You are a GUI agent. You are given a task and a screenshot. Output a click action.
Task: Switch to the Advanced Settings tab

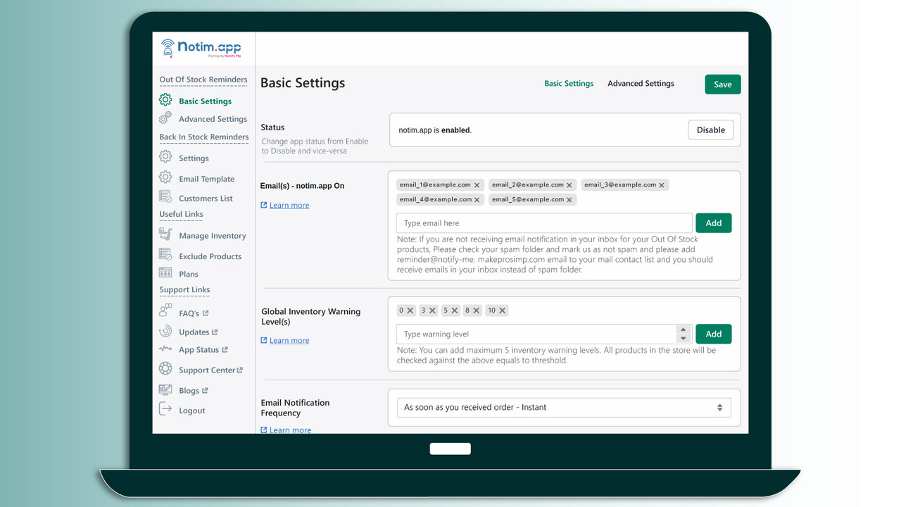pyautogui.click(x=640, y=83)
